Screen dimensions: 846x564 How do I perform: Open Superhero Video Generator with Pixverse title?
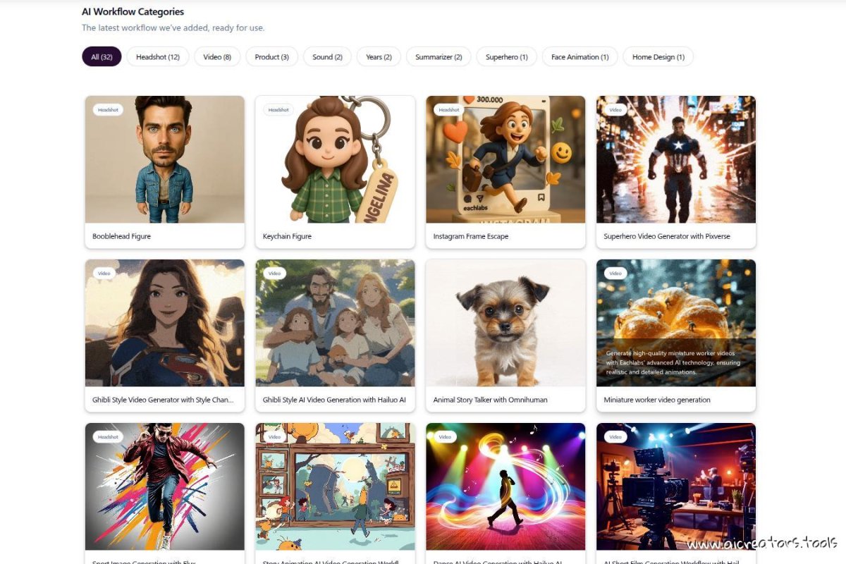click(x=666, y=236)
